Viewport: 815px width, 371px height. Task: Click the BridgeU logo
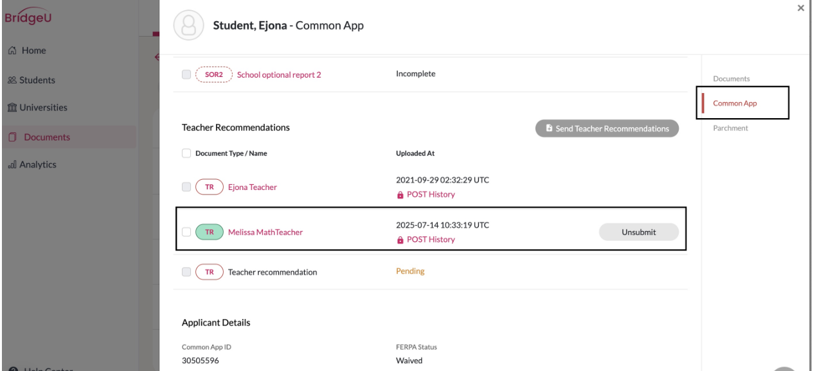[28, 15]
